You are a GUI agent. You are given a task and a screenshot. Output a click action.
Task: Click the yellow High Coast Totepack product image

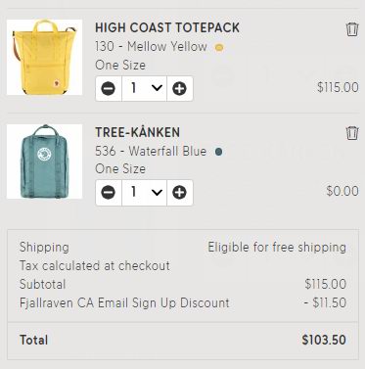(44, 58)
